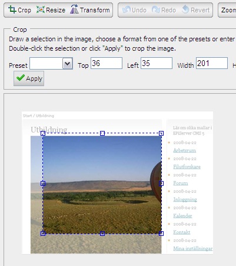Click the left-middle selection handle
236x266 pixels.
click(x=43, y=183)
